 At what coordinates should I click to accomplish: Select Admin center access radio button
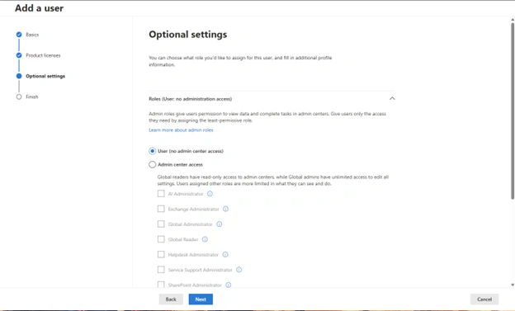[x=153, y=164]
